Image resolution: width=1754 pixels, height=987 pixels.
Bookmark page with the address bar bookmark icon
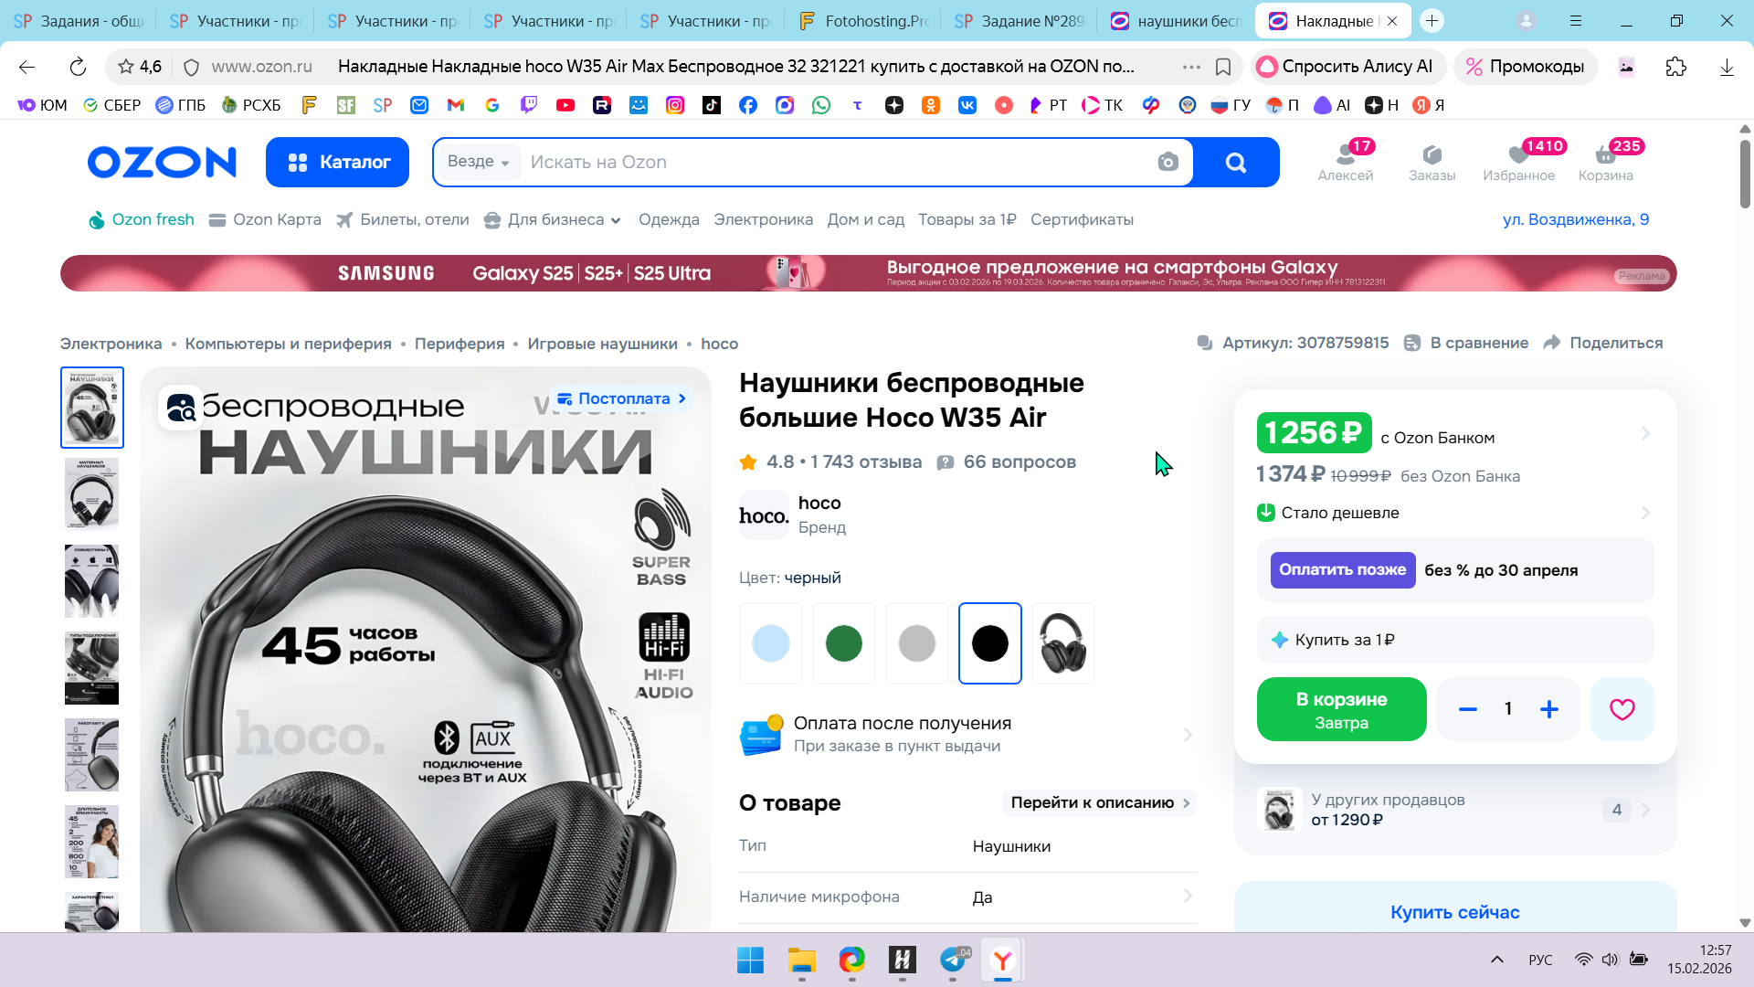[x=1223, y=67]
